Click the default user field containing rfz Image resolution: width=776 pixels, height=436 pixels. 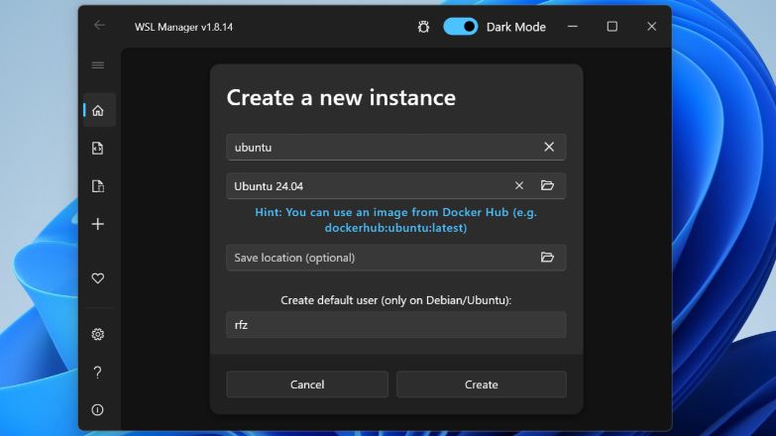click(395, 325)
